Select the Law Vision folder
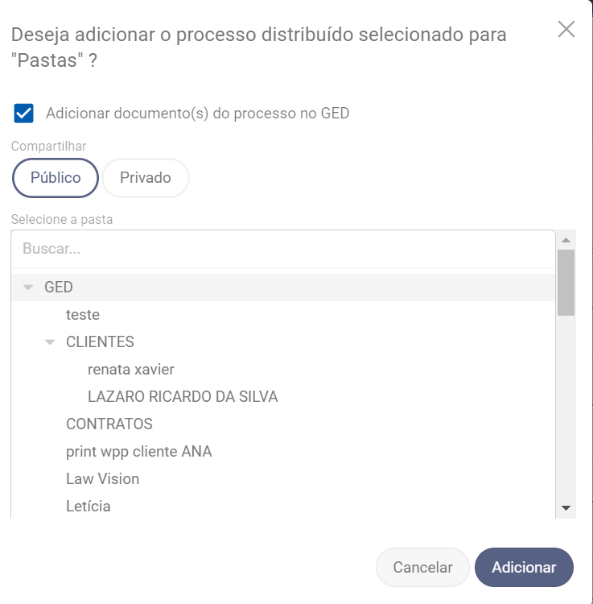This screenshot has height=604, width=593. [x=103, y=479]
